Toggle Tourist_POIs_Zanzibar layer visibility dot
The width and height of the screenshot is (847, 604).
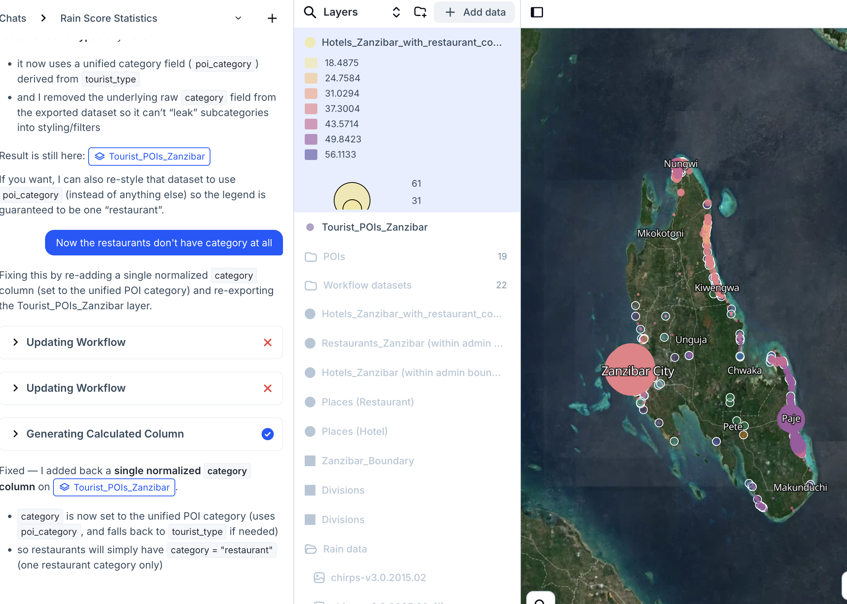pyautogui.click(x=310, y=227)
